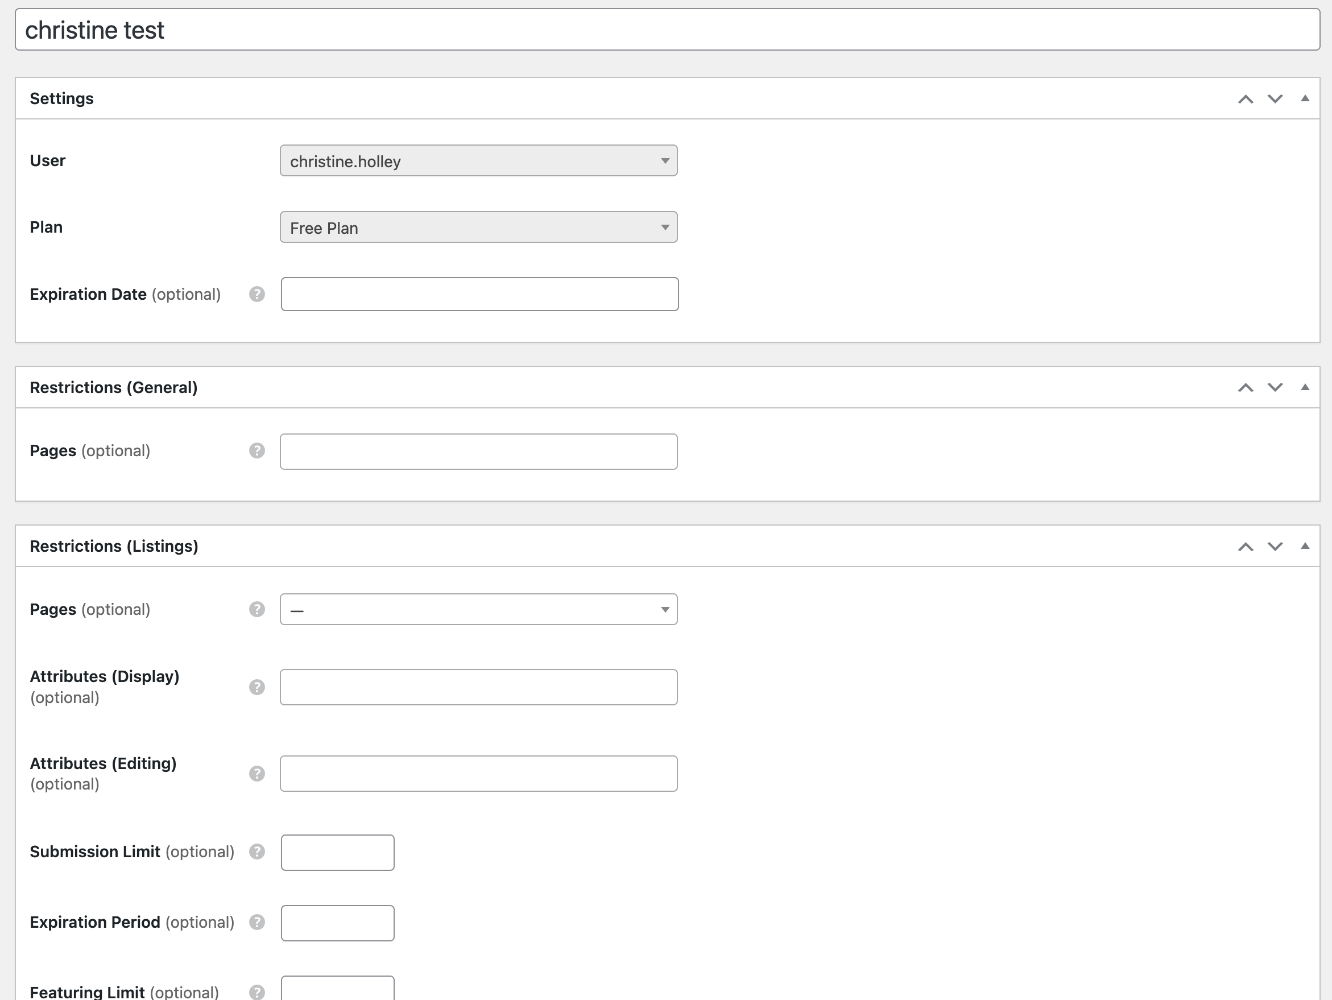Click the Expiration Date input field
This screenshot has height=1000, width=1332.
tap(479, 295)
